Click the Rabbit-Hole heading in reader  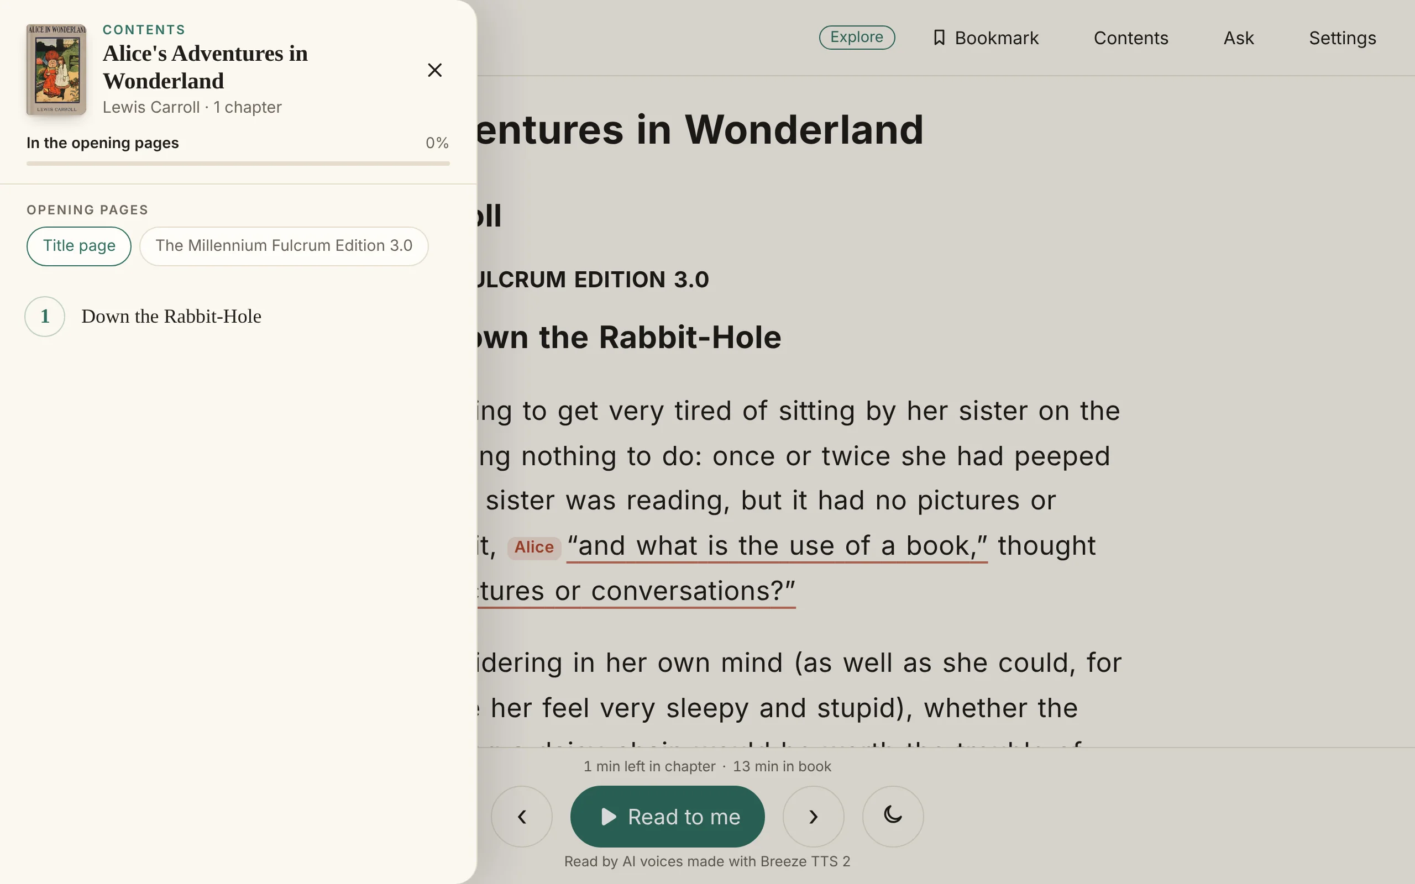629,338
